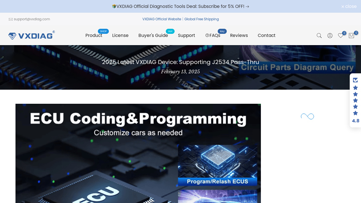Open the Contact menu item

coord(266,36)
